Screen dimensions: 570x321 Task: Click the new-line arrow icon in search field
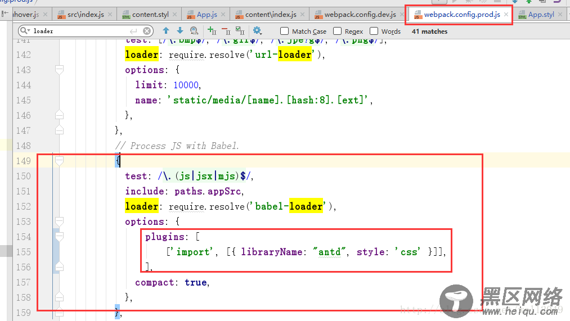tap(133, 31)
